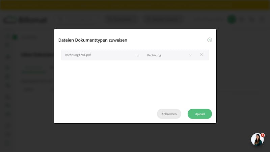
Task: Click the green dot below the logo
Action: coord(15,37)
